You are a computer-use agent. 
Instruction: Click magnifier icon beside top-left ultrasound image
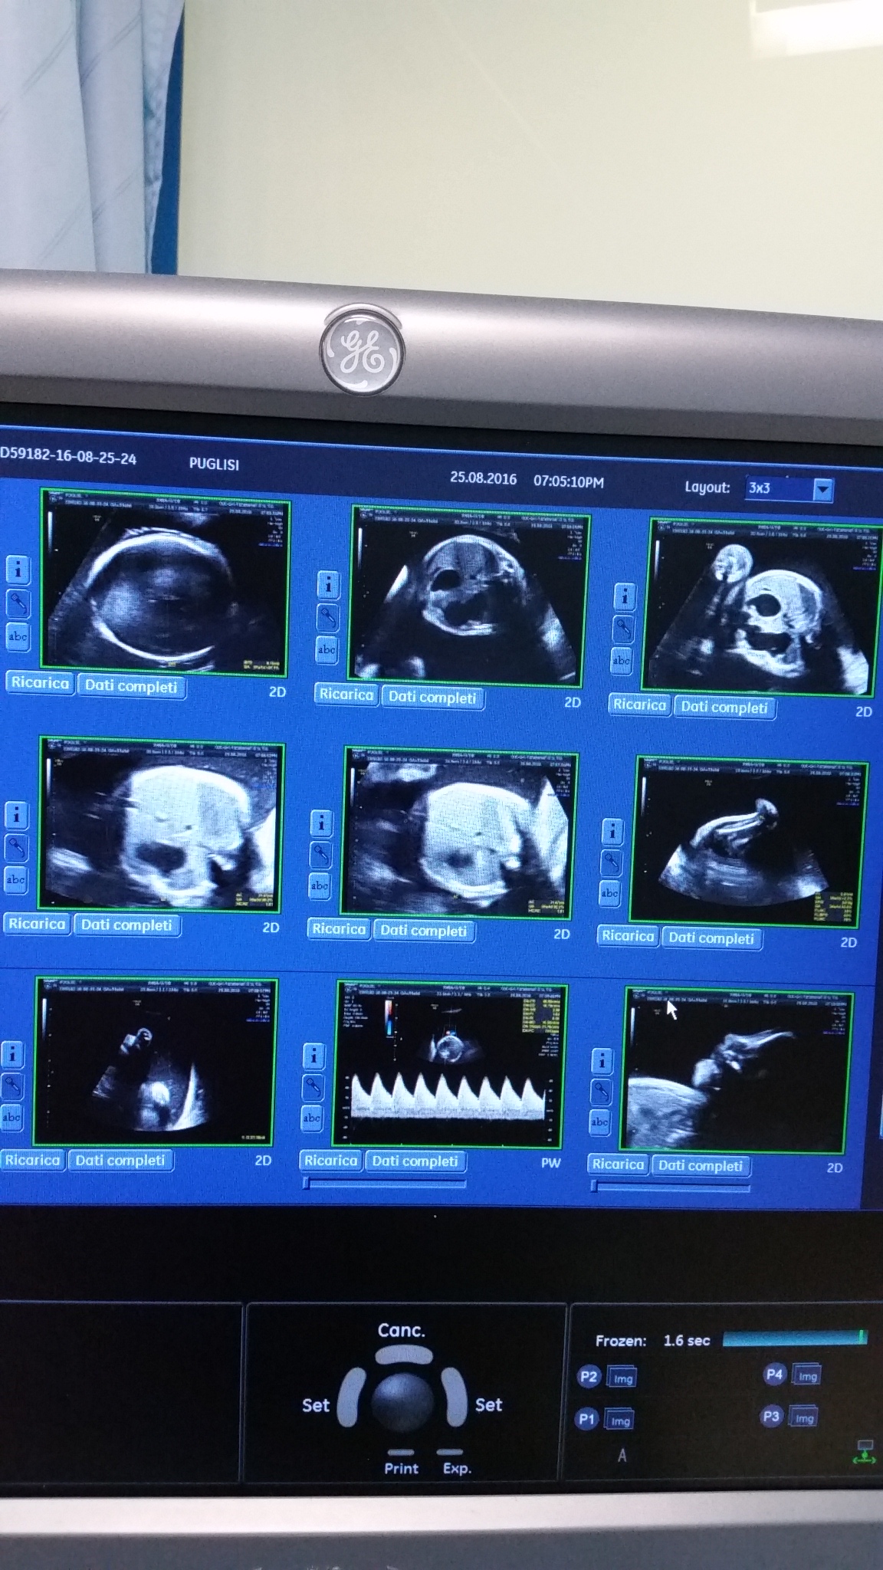coord(18,603)
